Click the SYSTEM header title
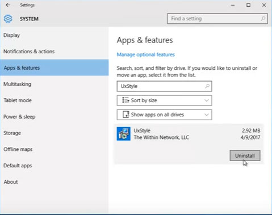Screen dimensions: 272x215 pos(29,19)
